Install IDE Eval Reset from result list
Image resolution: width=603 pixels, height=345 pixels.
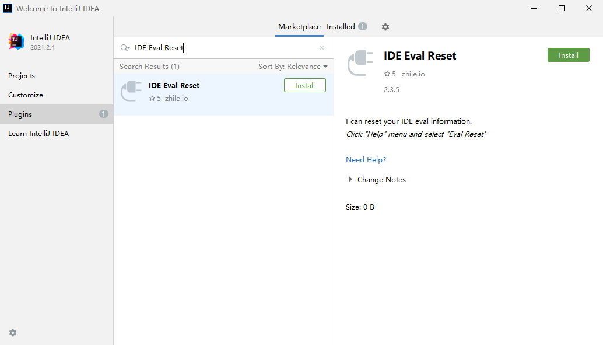(x=305, y=85)
